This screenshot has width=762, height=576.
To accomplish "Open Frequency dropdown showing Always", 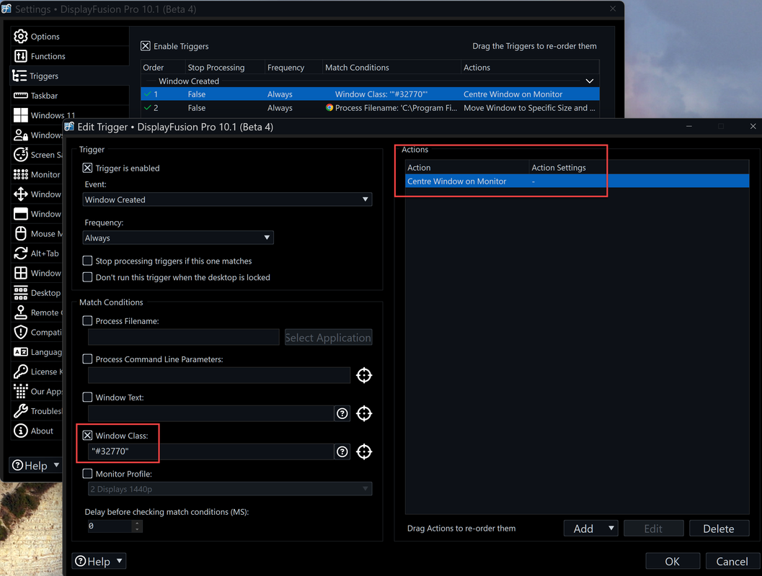I will [x=178, y=238].
